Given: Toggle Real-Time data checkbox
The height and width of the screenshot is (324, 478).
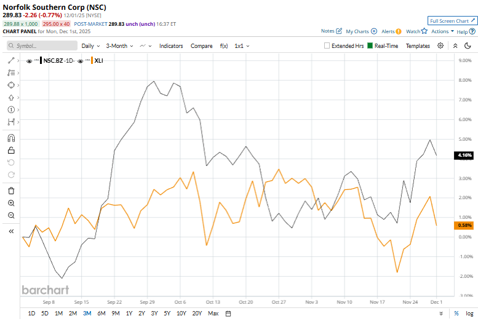Looking at the screenshot, I should coord(370,45).
